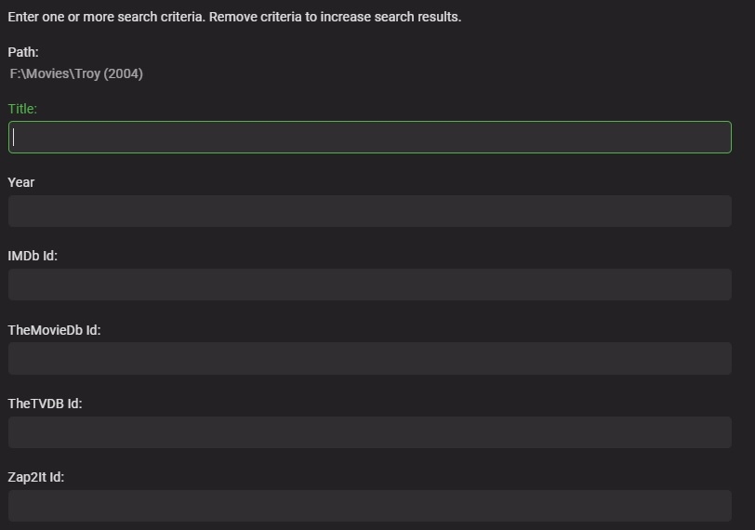Activate the Zap2It Id input field
The height and width of the screenshot is (530, 755).
tap(370, 506)
